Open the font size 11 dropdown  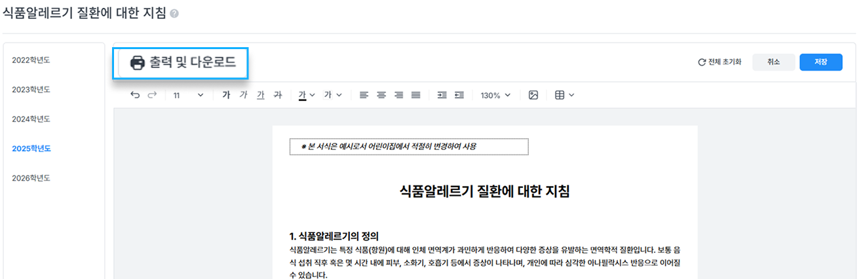pyautogui.click(x=188, y=95)
